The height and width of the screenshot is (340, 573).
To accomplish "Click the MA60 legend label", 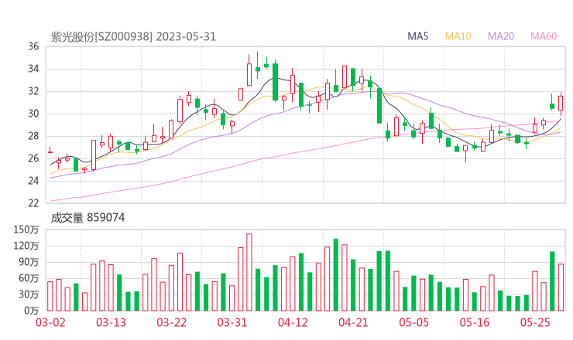I will [x=544, y=36].
